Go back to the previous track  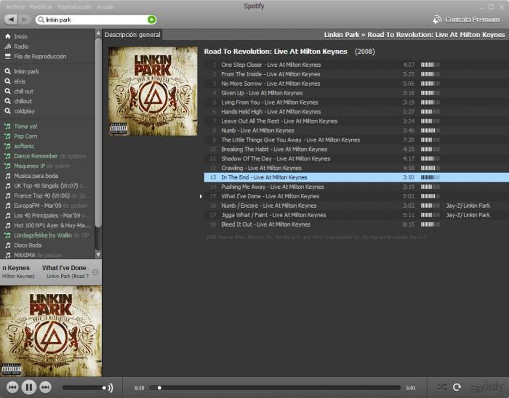tap(12, 387)
